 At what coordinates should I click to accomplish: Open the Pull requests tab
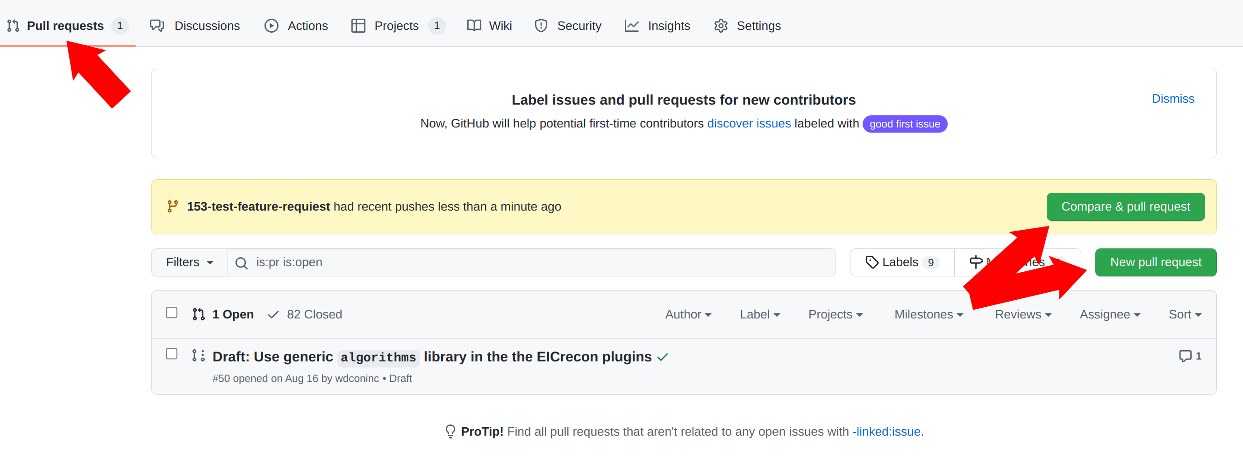pyautogui.click(x=68, y=26)
